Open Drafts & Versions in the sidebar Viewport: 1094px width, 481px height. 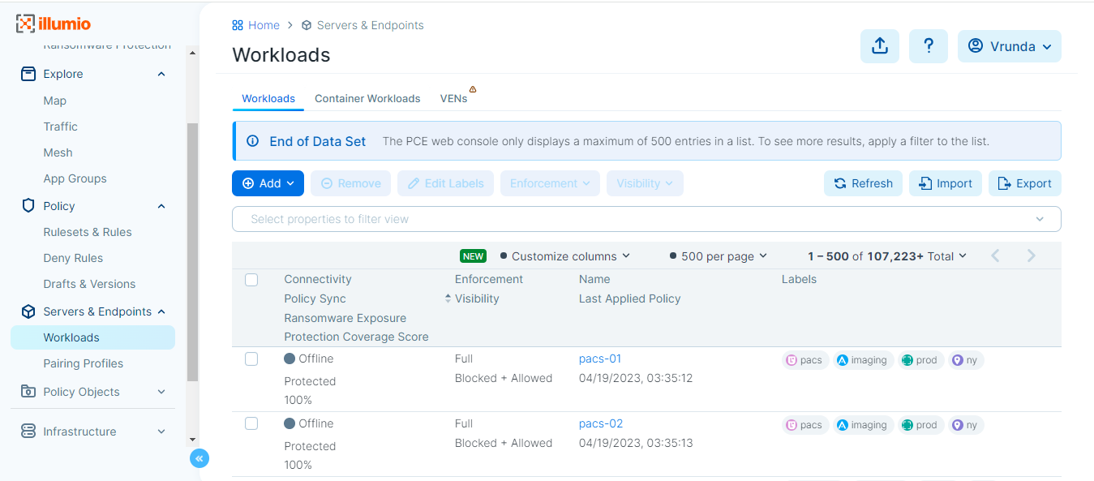click(x=89, y=284)
